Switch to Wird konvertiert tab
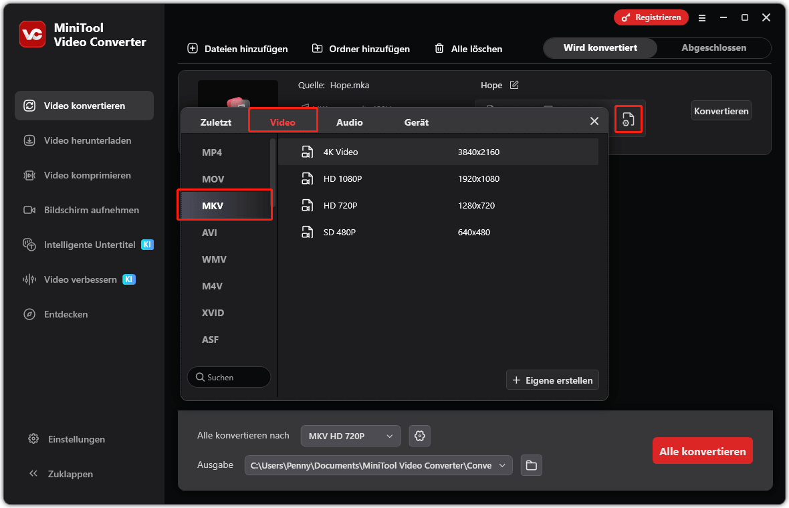789x508 pixels. 600,47
